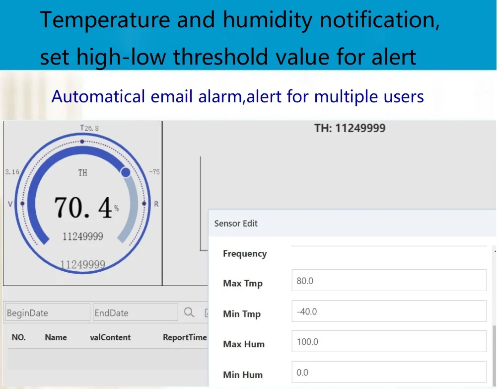The height and width of the screenshot is (389, 497).
Task: Click the V marker dot on gauge
Action: (x=22, y=204)
